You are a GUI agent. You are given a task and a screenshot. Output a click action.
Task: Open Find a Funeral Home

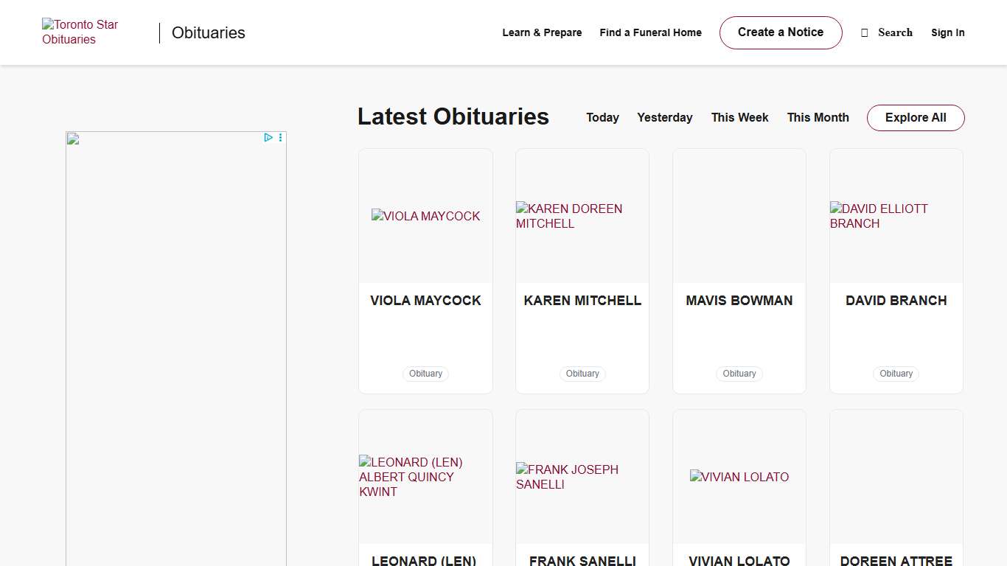tap(650, 32)
